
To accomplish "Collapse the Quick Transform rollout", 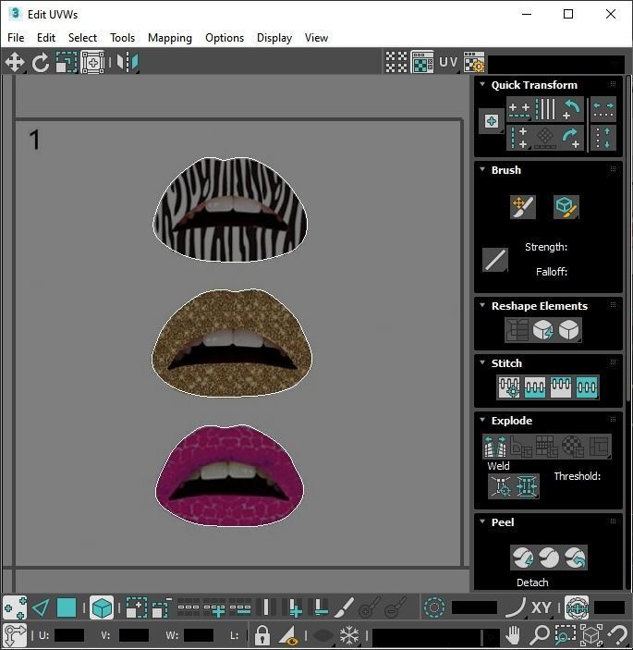I will click(482, 84).
